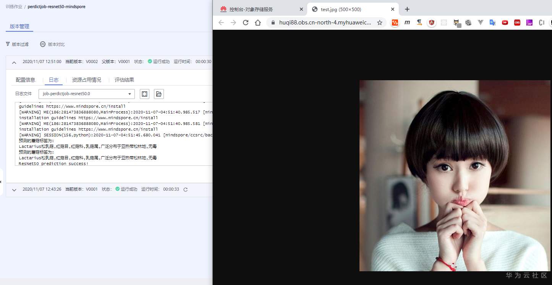Click the view log folder icon

tap(159, 94)
